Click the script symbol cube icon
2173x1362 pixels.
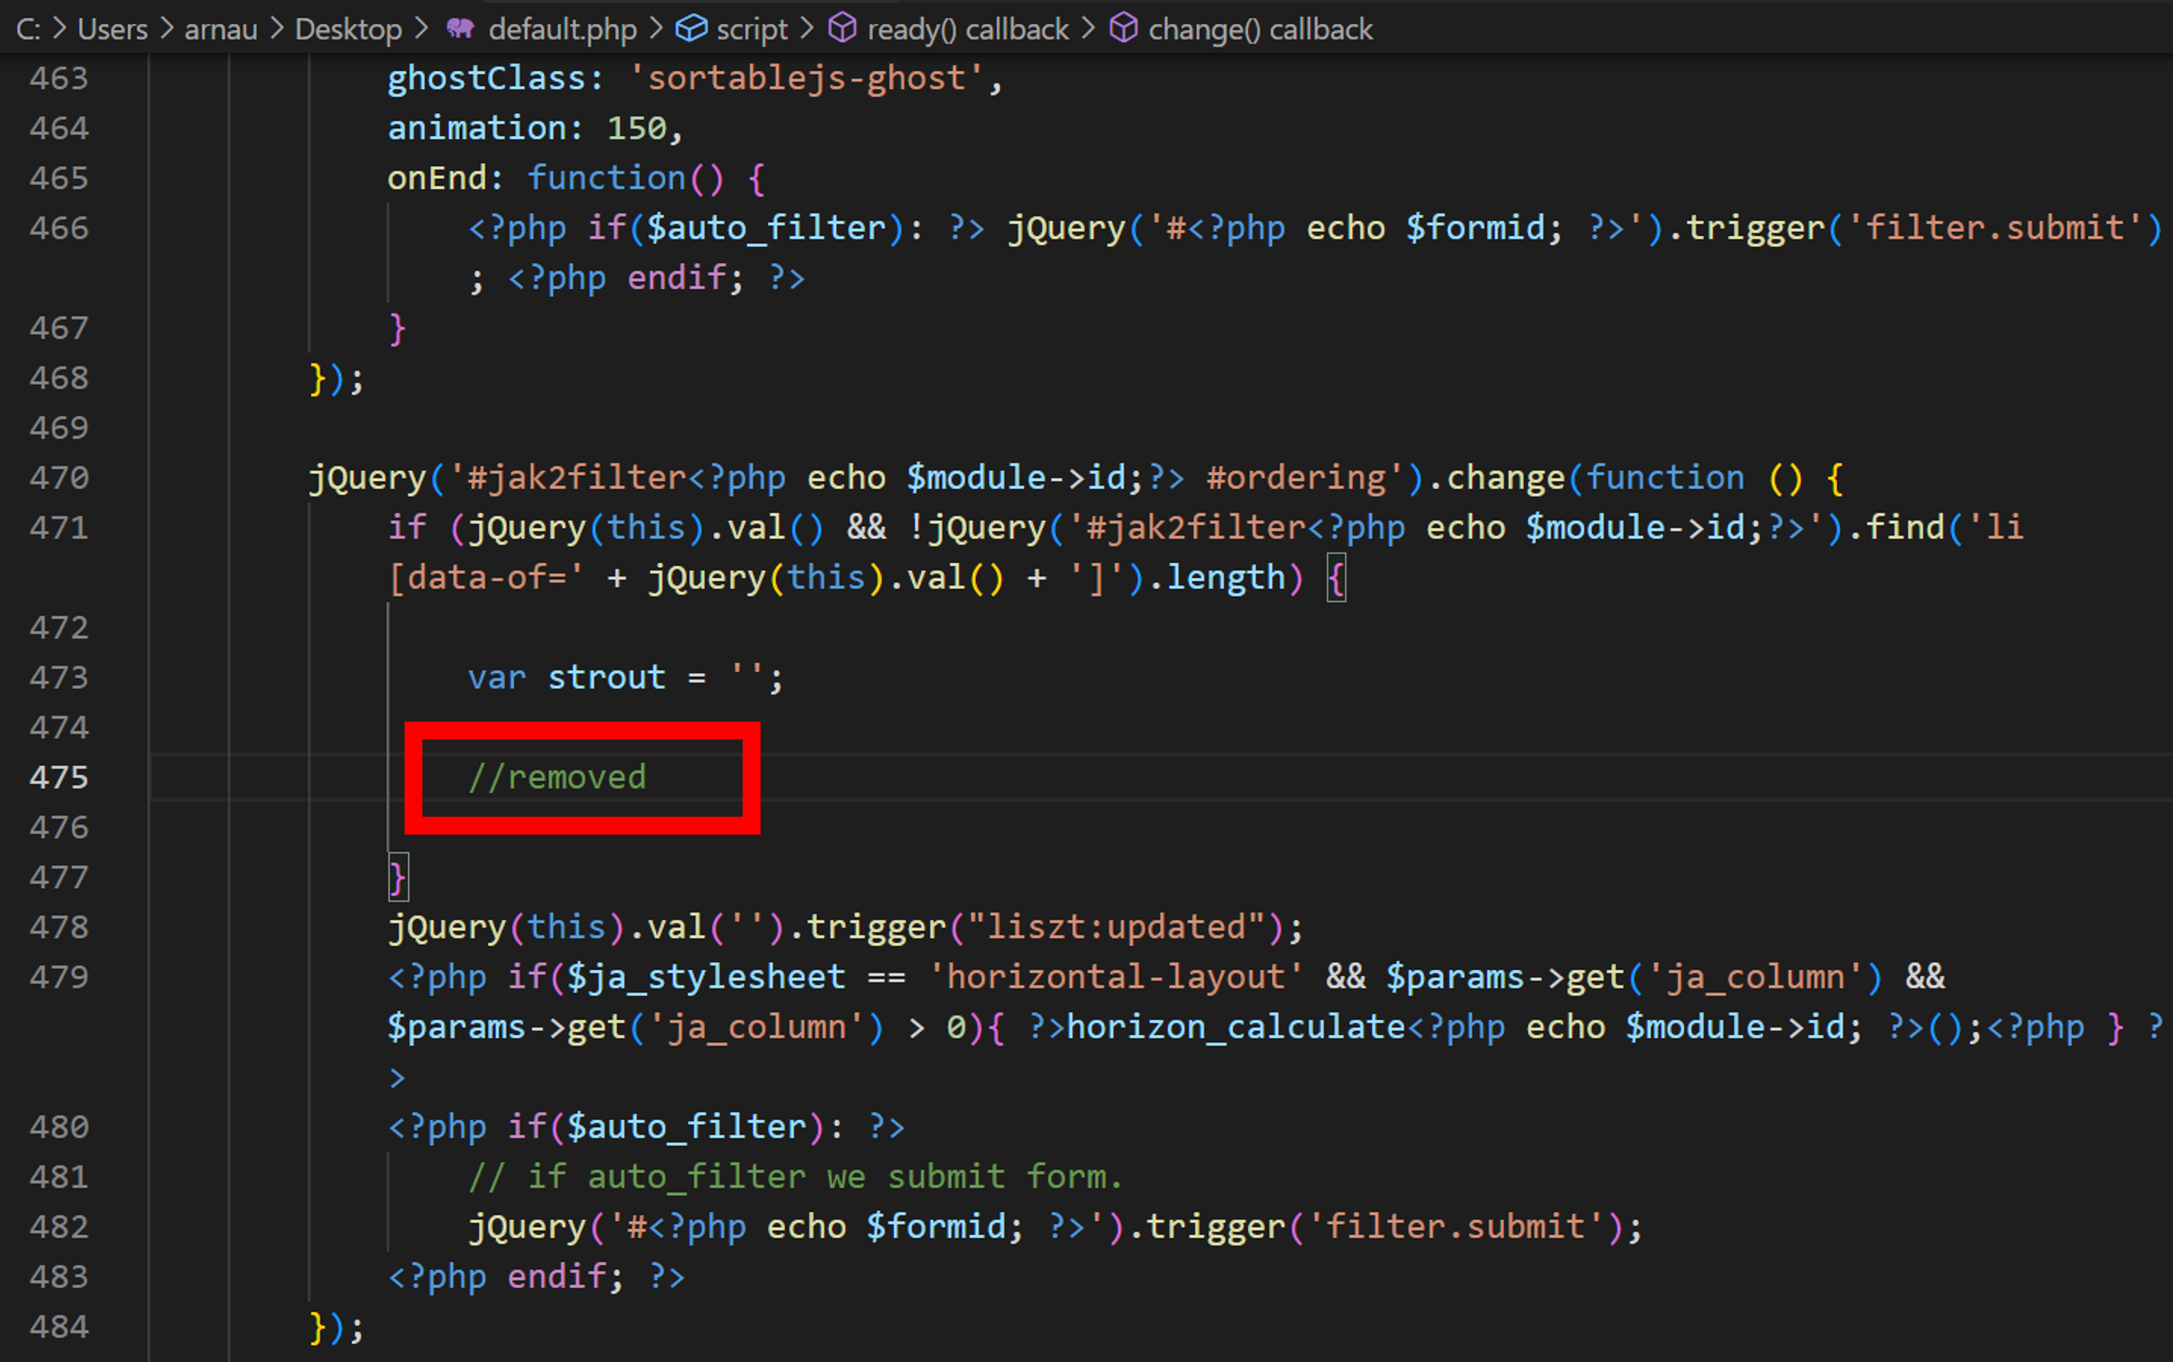(691, 29)
